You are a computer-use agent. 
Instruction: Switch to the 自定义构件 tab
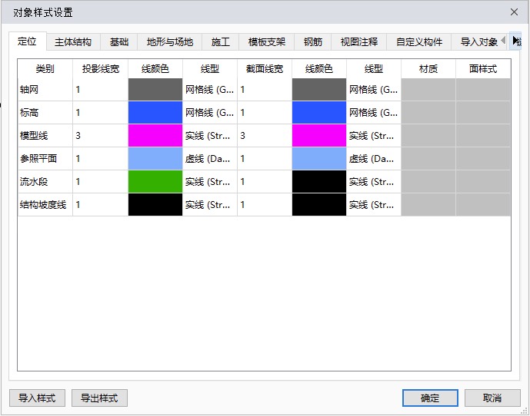[x=419, y=42]
